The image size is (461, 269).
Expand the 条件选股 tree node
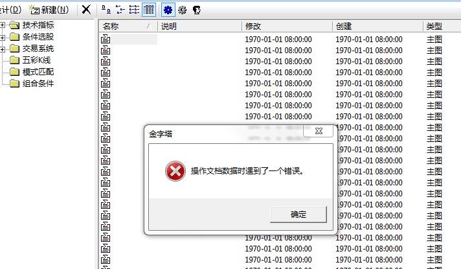3,38
